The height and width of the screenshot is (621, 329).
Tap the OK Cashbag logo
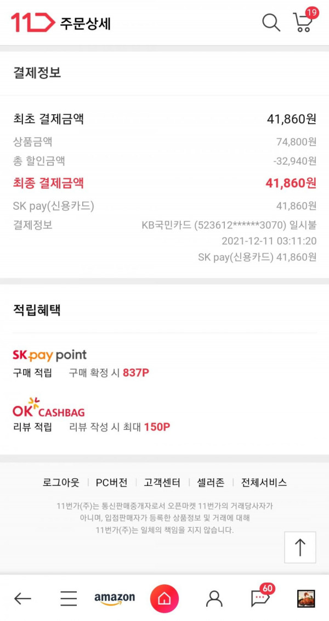[x=49, y=407]
